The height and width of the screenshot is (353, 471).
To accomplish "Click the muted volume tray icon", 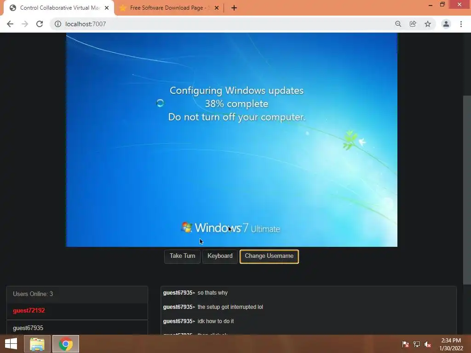I will [428, 344].
